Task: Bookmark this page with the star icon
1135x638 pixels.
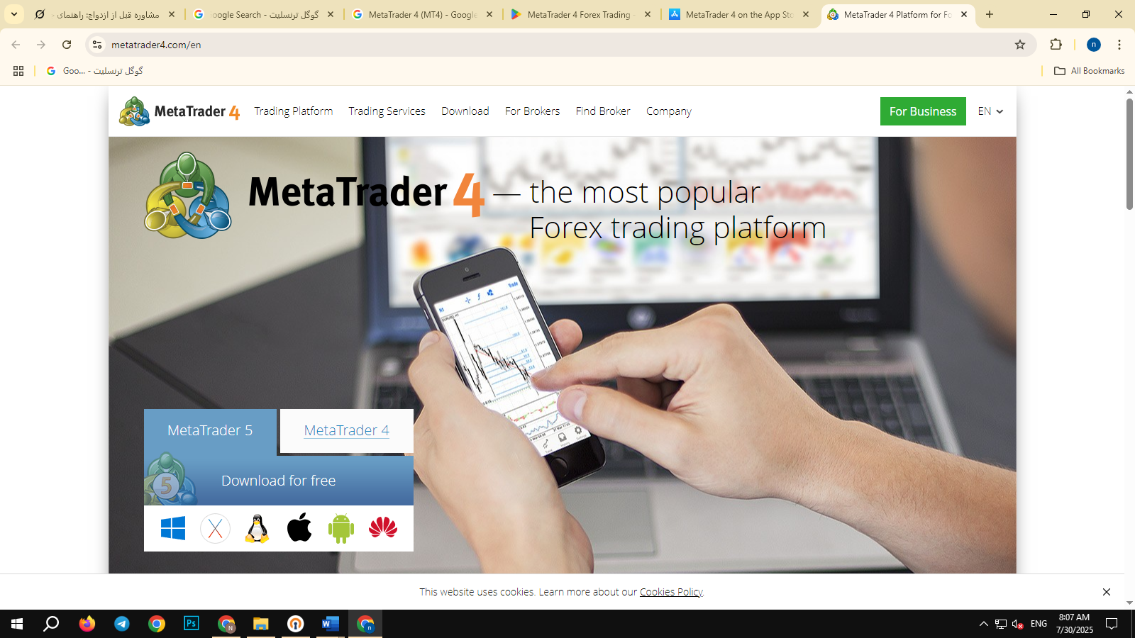Action: coord(1019,45)
